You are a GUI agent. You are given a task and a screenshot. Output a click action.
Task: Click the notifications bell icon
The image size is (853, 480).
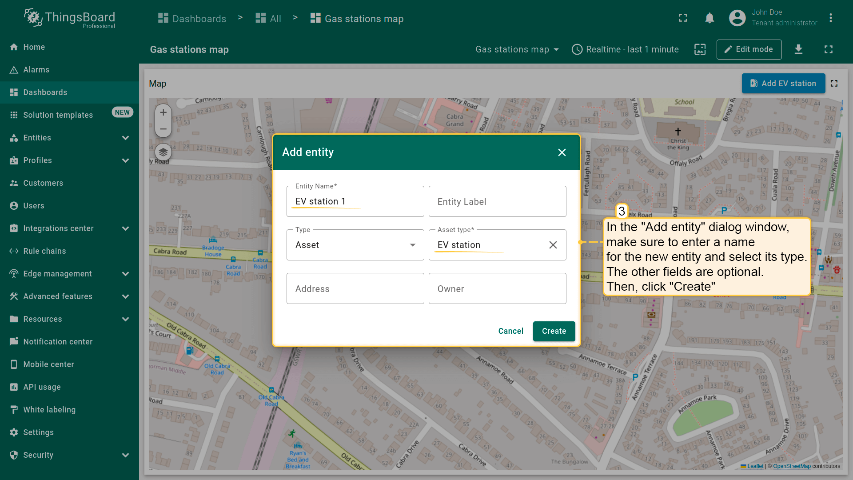[x=710, y=18]
